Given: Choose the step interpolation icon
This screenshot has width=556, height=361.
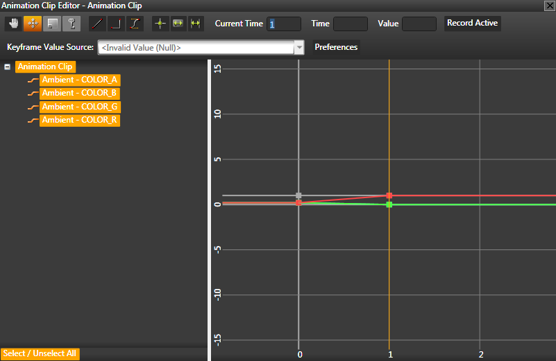Looking at the screenshot, I should click(x=116, y=24).
